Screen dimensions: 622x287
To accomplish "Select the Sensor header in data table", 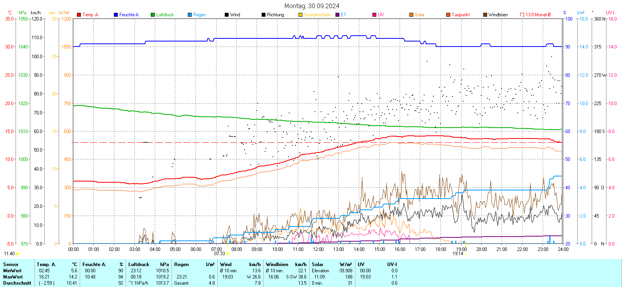I will pos(11,265).
